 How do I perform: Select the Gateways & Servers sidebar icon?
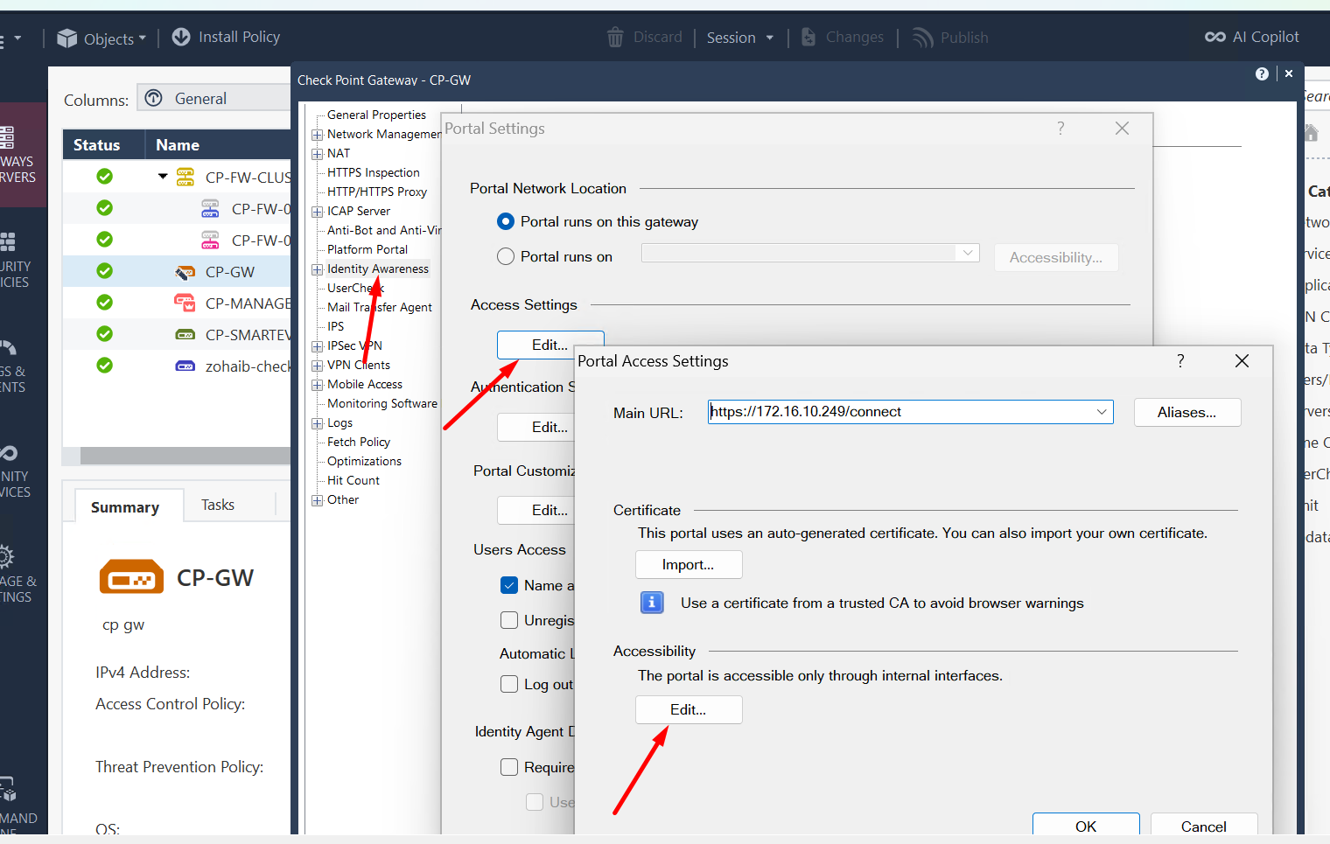coord(7,137)
